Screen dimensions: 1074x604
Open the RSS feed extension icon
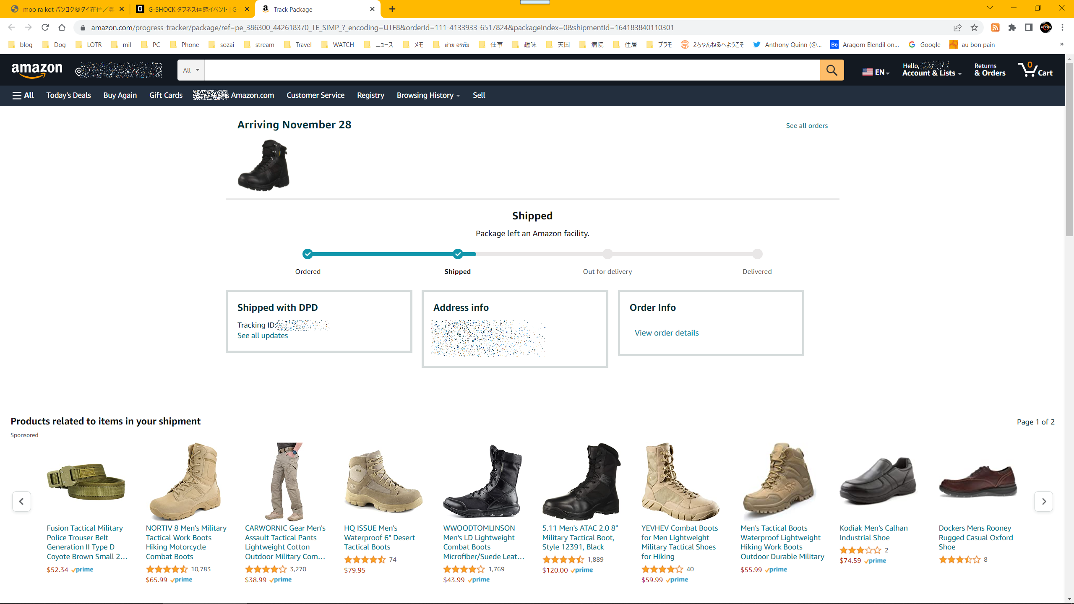pyautogui.click(x=995, y=27)
